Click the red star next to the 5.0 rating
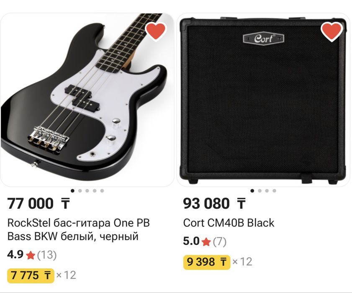Image resolution: width=352 pixels, height=293 pixels. tap(206, 242)
